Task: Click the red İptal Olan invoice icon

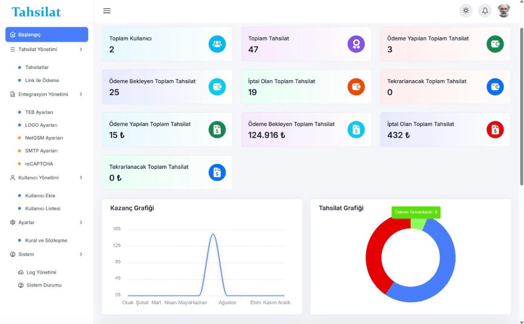Action: 495,130
